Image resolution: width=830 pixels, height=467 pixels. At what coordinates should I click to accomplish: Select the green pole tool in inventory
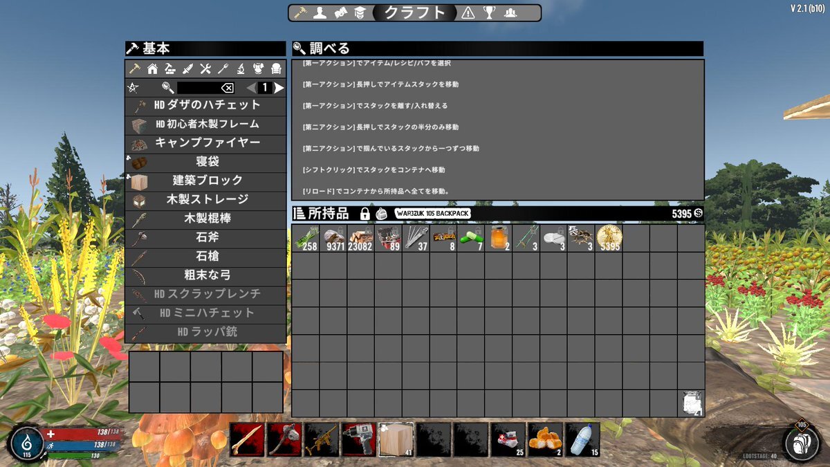tap(526, 238)
